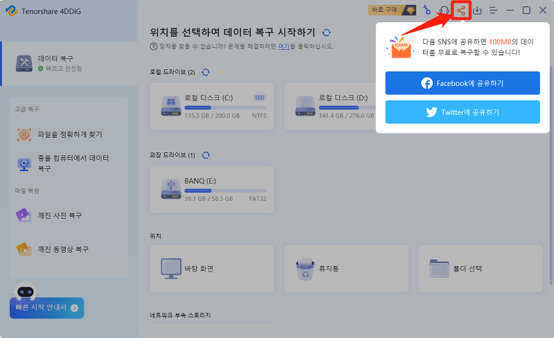Select the 로컬 디스크 (D:) drive card
The width and height of the screenshot is (554, 338).
(x=330, y=106)
